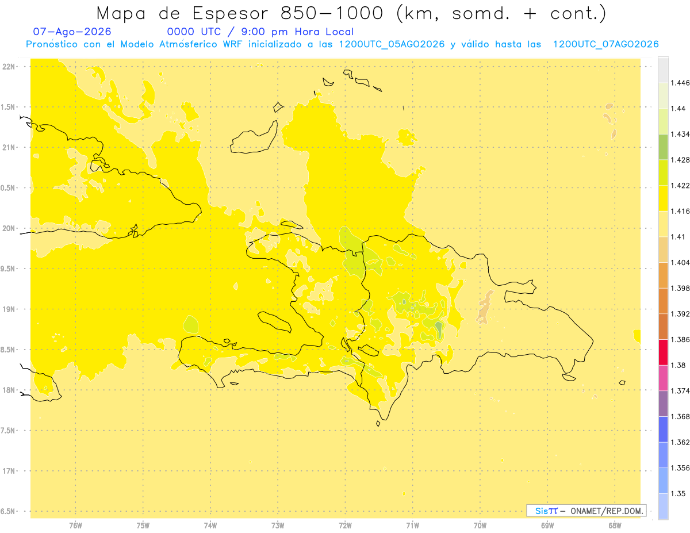The width and height of the screenshot is (690, 533).
Task: Click the legend value '1.41'
Action: (x=678, y=237)
